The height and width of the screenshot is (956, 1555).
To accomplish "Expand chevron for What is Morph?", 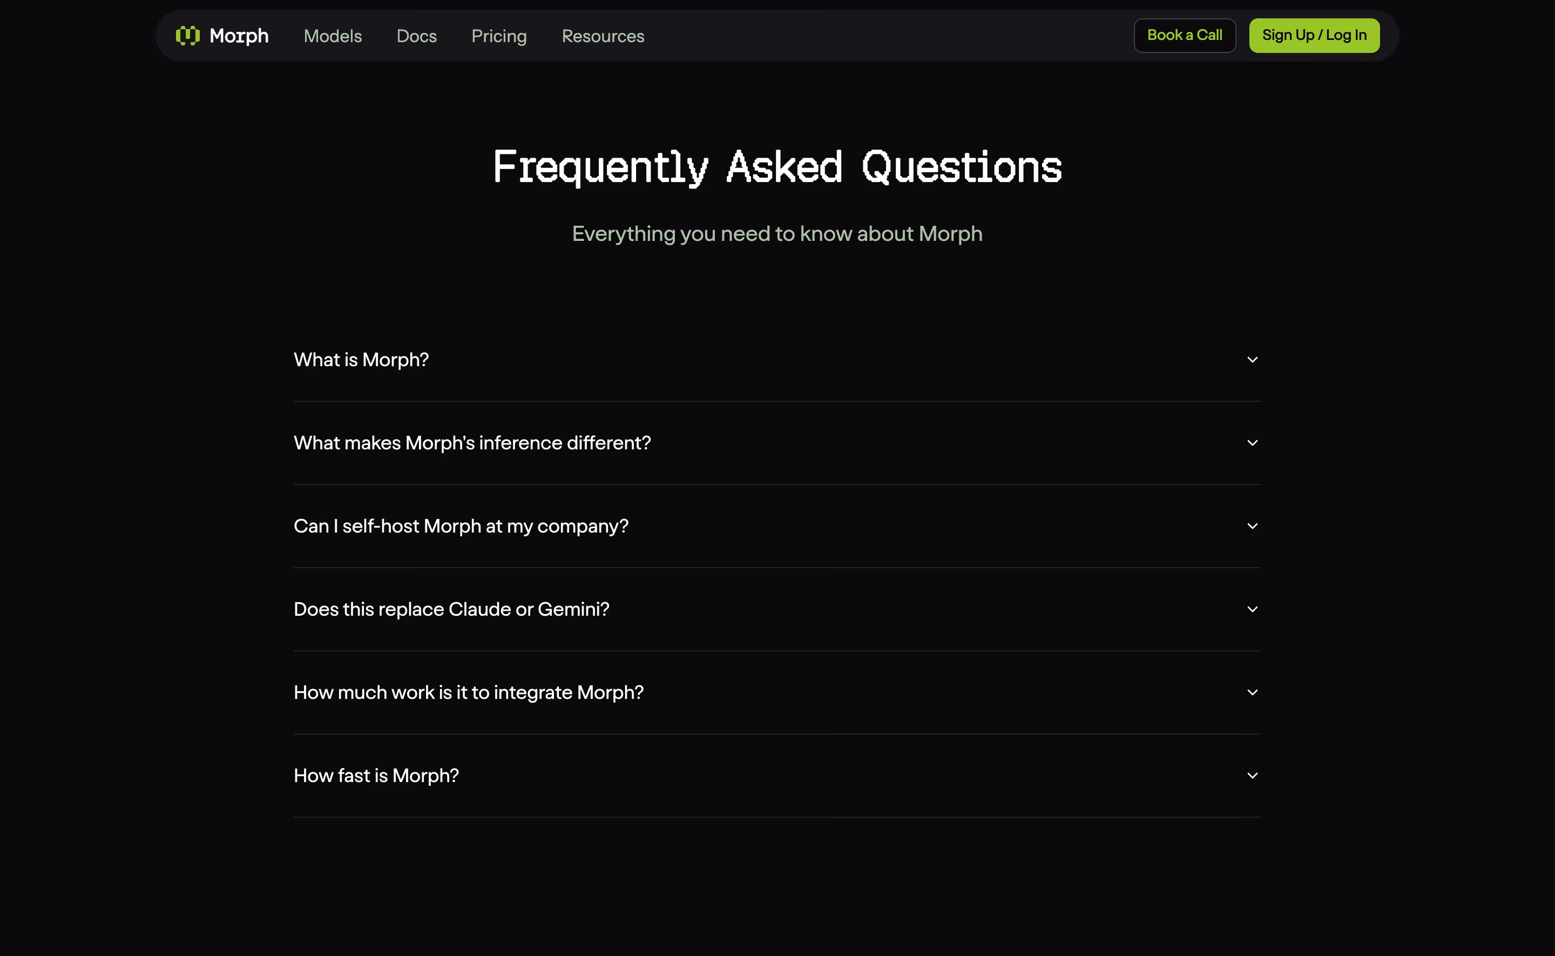I will click(x=1252, y=360).
